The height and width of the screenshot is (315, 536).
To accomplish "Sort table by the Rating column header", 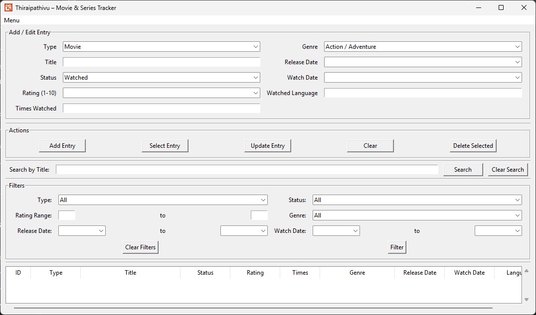I will click(x=255, y=273).
